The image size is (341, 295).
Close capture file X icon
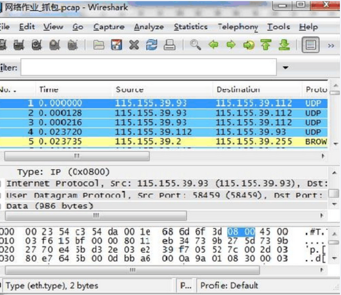[134, 45]
